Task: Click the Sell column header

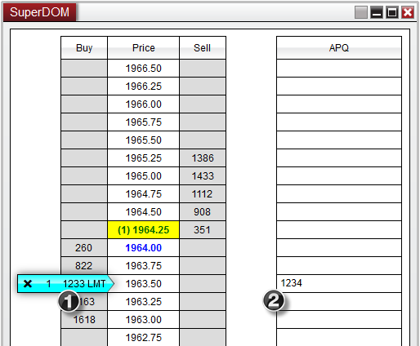Action: [203, 48]
